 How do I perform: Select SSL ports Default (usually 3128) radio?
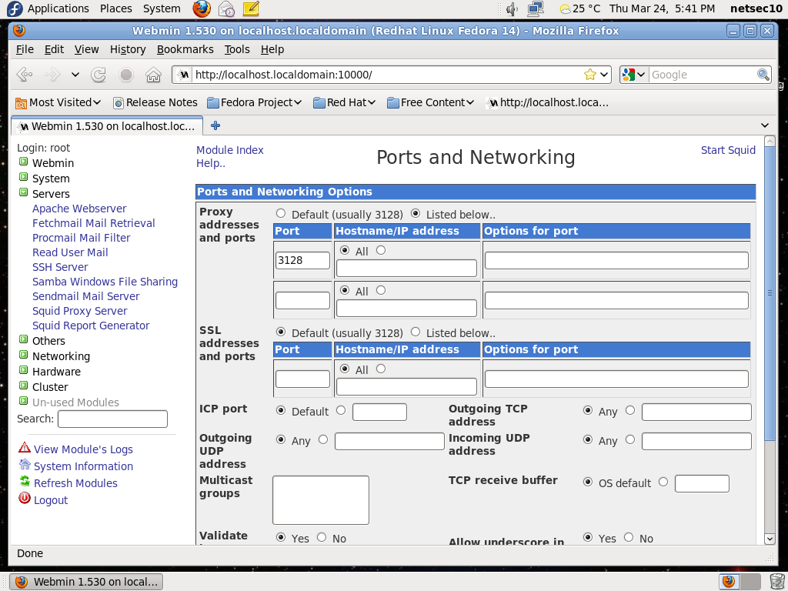[x=280, y=332]
